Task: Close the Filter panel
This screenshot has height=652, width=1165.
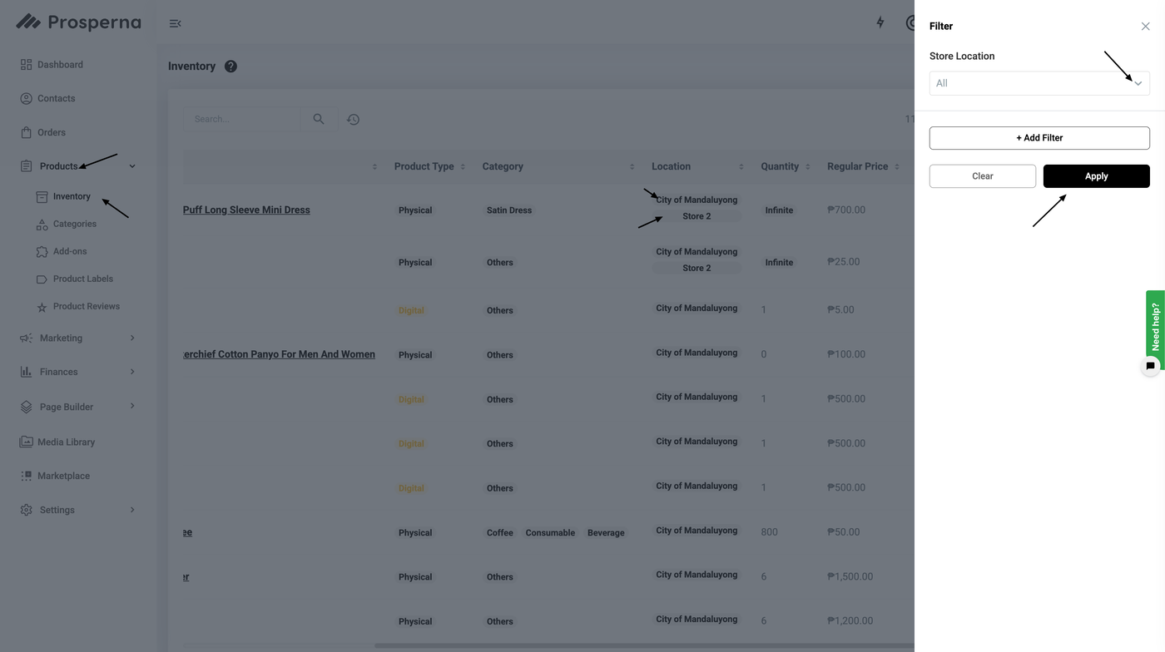Action: click(1145, 27)
